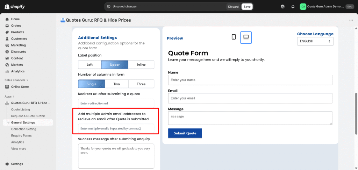The height and width of the screenshot is (170, 358).
Task: Click the Home sidebar icon
Action: point(7,19)
